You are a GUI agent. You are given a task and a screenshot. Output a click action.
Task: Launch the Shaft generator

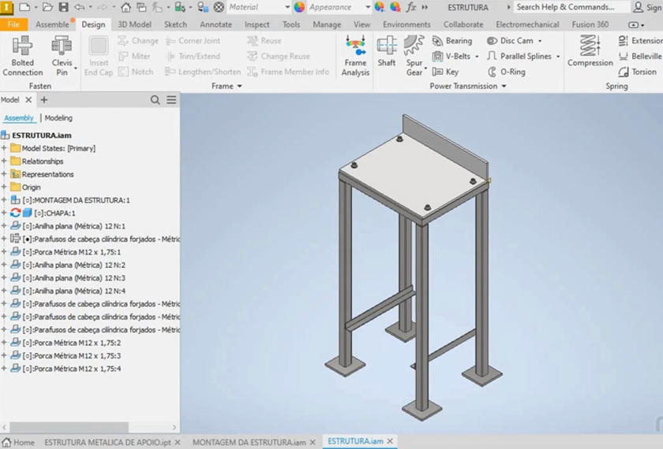[x=387, y=52]
